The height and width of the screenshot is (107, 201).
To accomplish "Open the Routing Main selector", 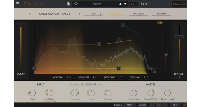I will (x=130, y=105).
